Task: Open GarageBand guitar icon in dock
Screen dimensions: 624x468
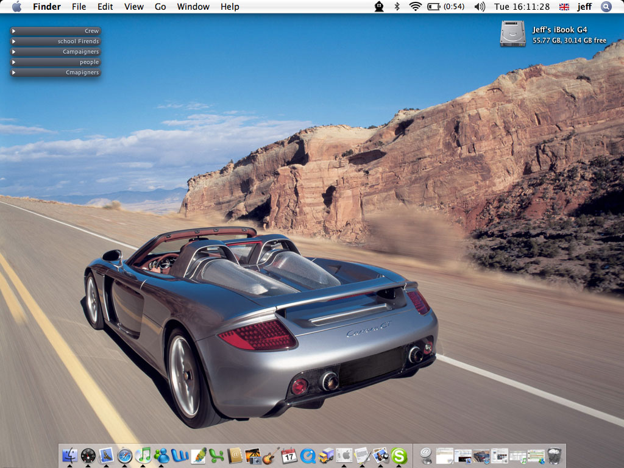Action: click(x=271, y=455)
